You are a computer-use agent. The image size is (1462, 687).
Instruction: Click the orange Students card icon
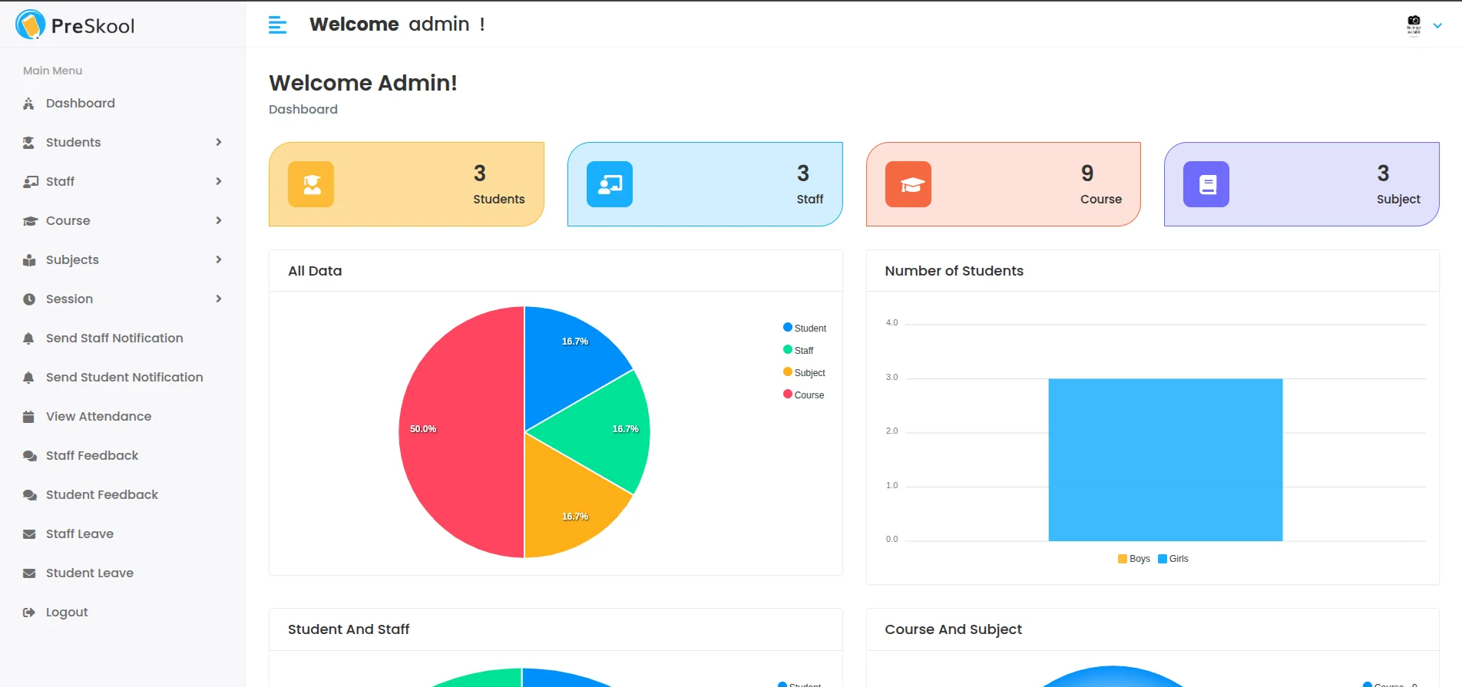pyautogui.click(x=311, y=184)
